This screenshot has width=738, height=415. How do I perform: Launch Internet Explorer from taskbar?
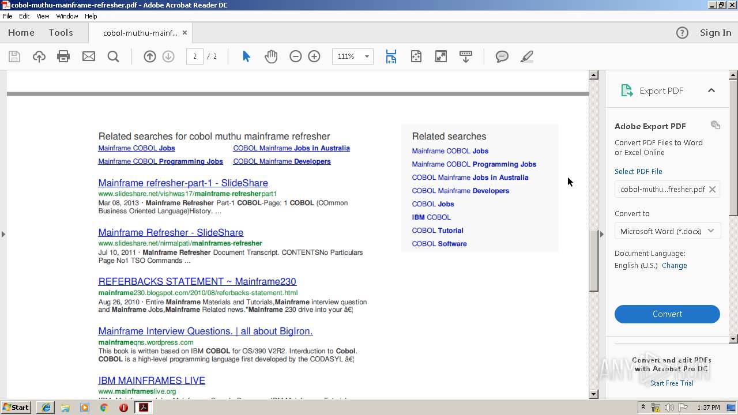point(46,408)
